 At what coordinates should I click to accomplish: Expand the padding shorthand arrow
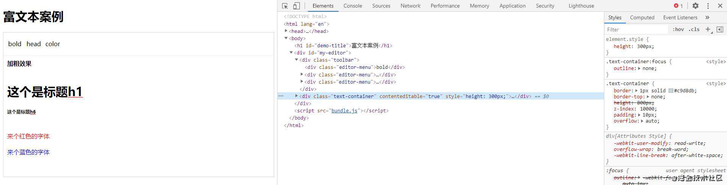[640, 115]
